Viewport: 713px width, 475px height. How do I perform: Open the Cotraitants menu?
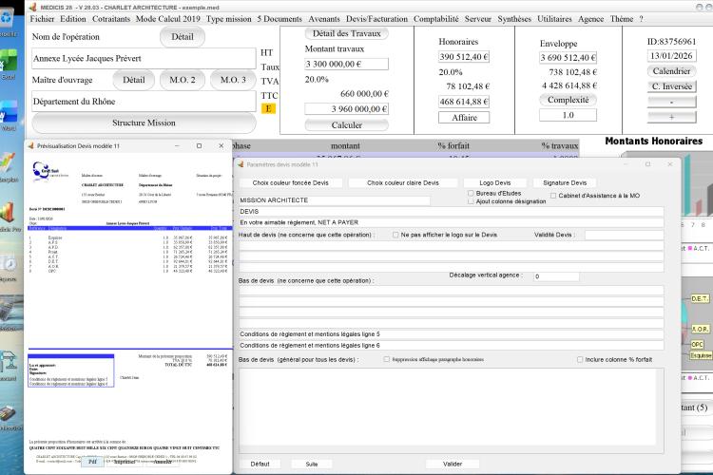click(111, 19)
